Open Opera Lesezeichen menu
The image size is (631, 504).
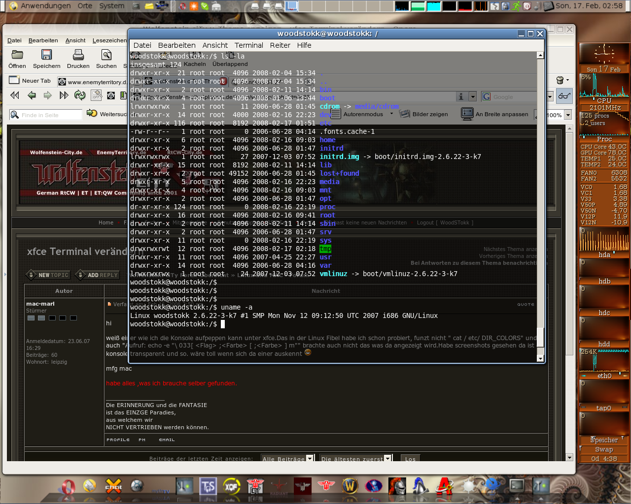[x=109, y=40]
